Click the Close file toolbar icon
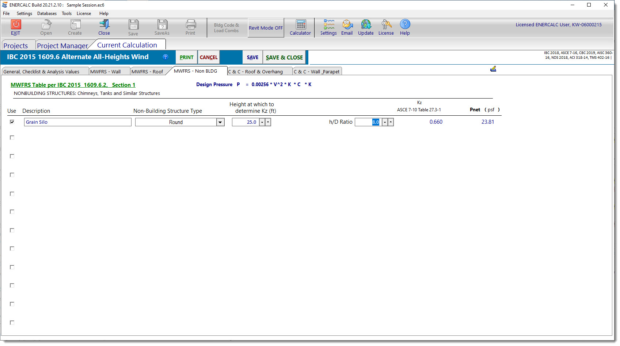Image resolution: width=620 pixels, height=346 pixels. tap(104, 24)
